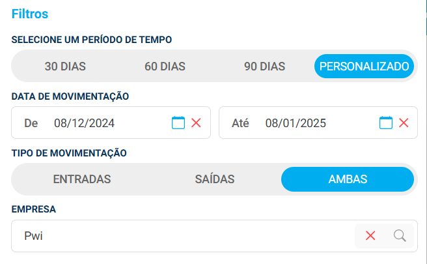Image resolution: width=427 pixels, height=264 pixels.
Task: Click the EMPRESA section label
Action: [34, 210]
